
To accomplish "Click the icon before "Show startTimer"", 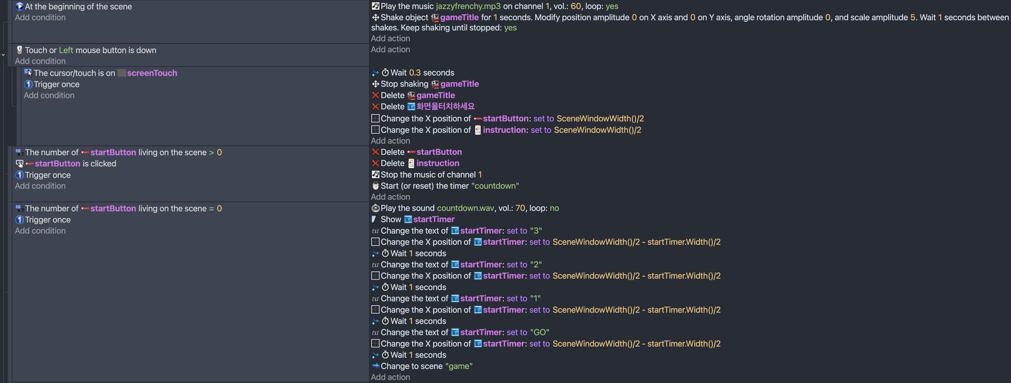I will coord(374,219).
